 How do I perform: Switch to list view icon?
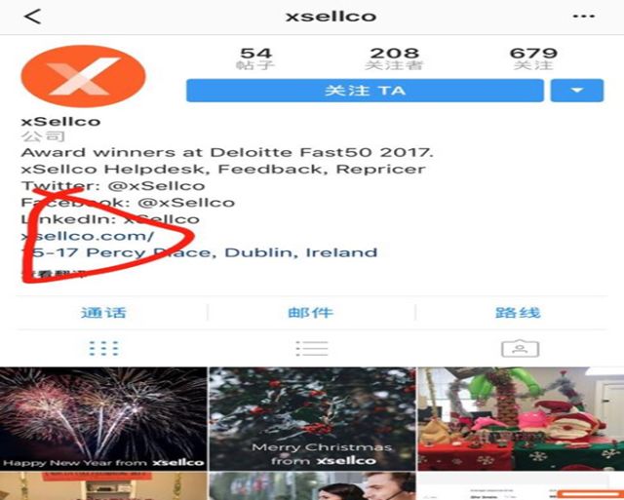point(312,349)
